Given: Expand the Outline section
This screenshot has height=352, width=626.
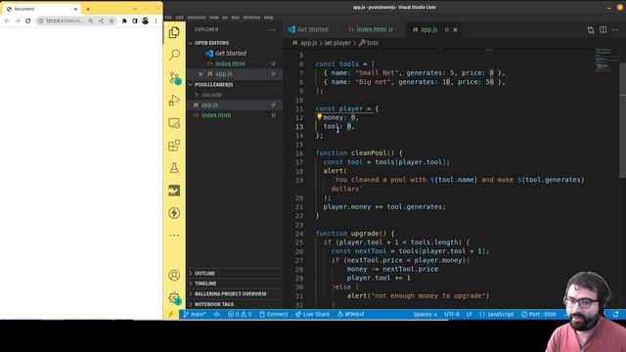Looking at the screenshot, I should 204,274.
